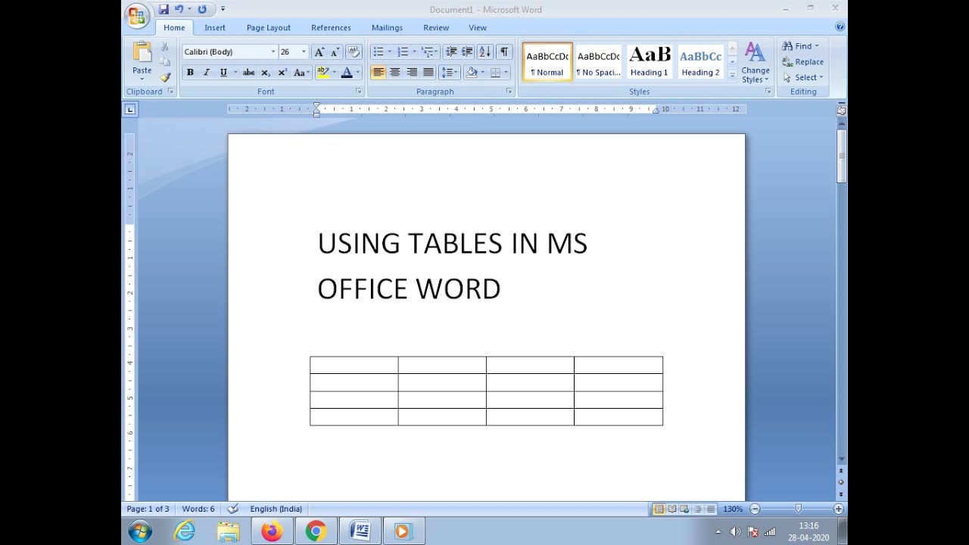969x545 pixels.
Task: Grow font size with large A icon
Action: [319, 51]
